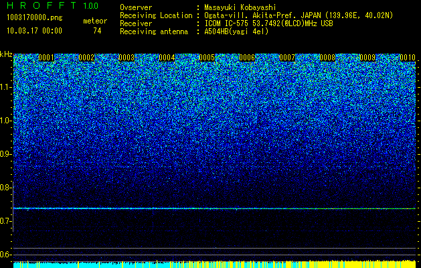Screen dimensions: 421x268
Task: Click the 0006 minute marker
Action: (247, 58)
